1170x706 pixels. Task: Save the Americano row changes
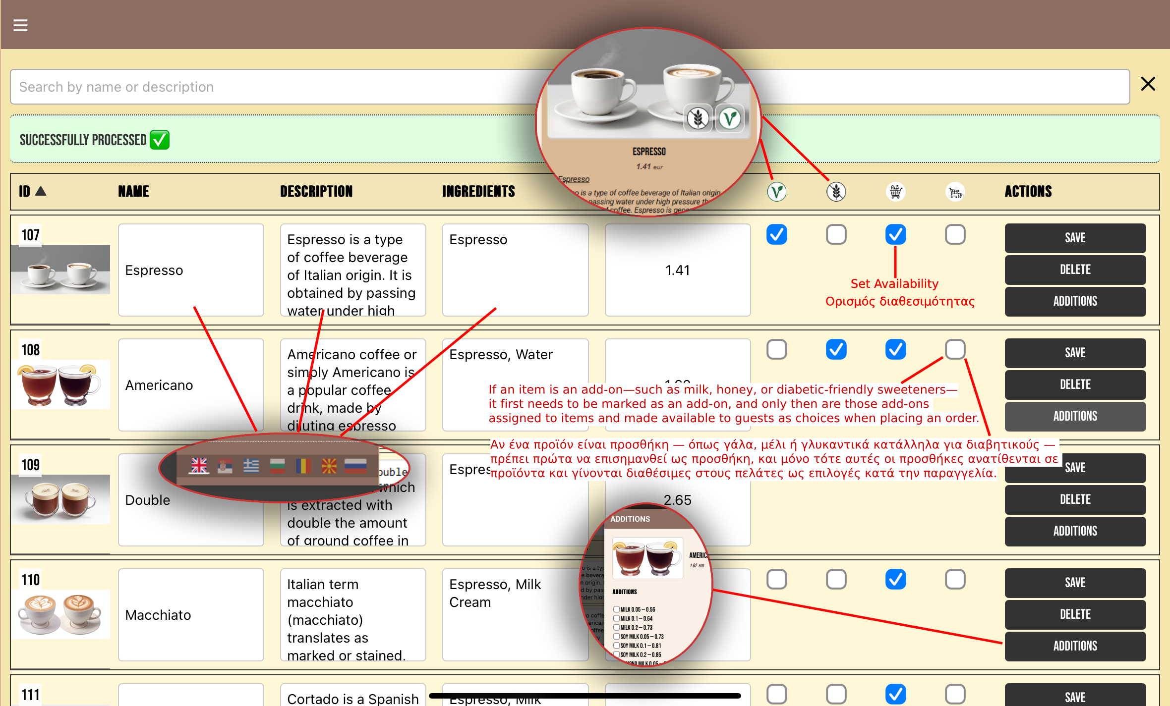point(1075,353)
